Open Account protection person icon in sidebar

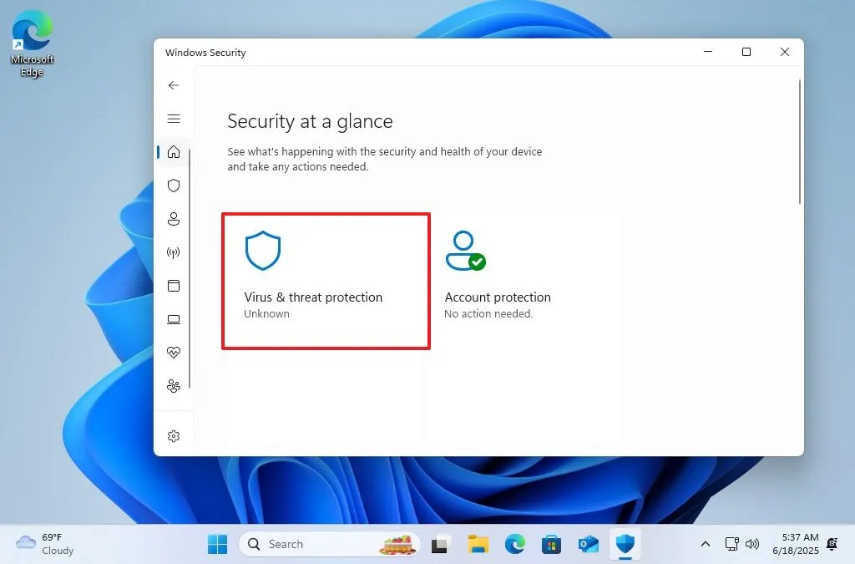tap(174, 219)
